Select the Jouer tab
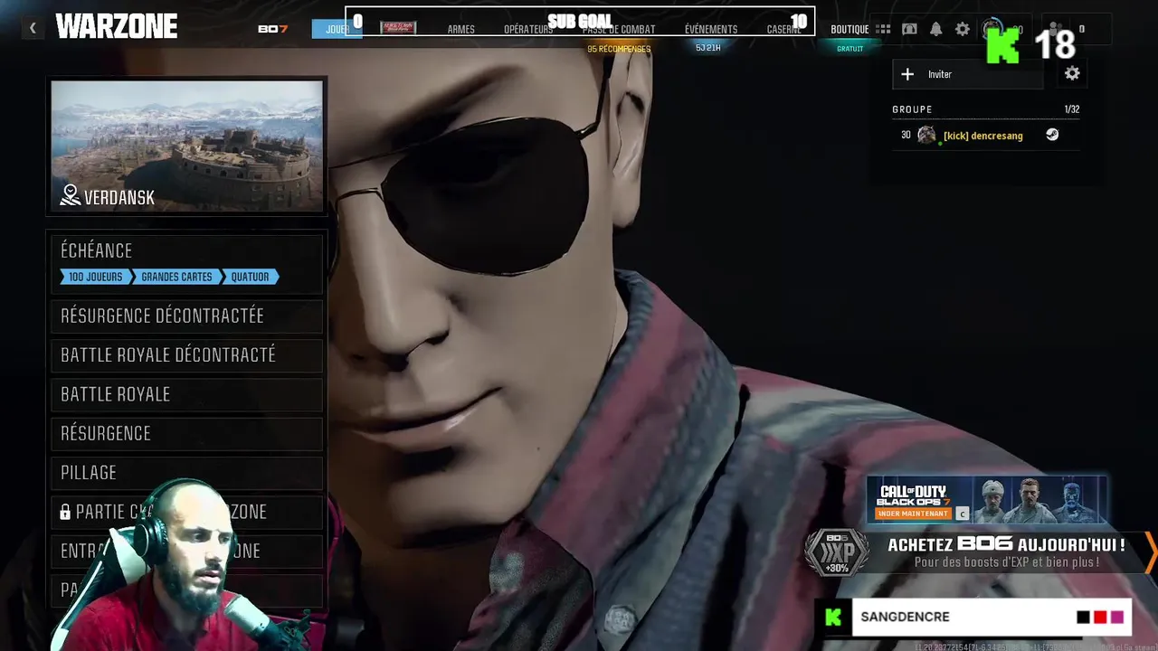The image size is (1158, 651). coord(337,29)
